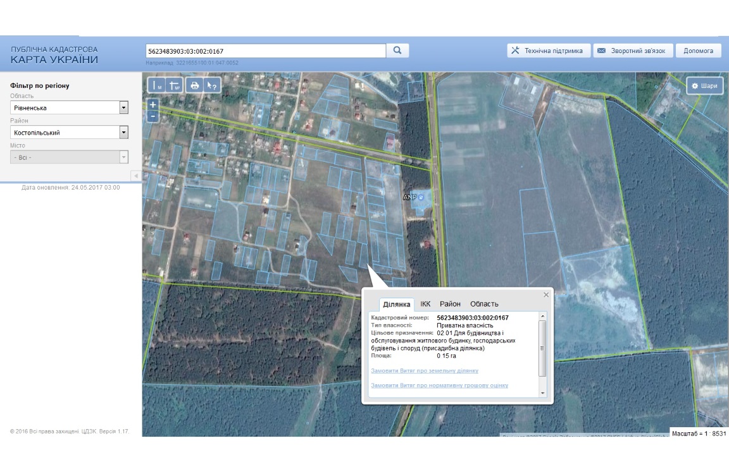Image resolution: width=729 pixels, height=455 pixels.
Task: Click the cadastral number search field
Action: 265,51
